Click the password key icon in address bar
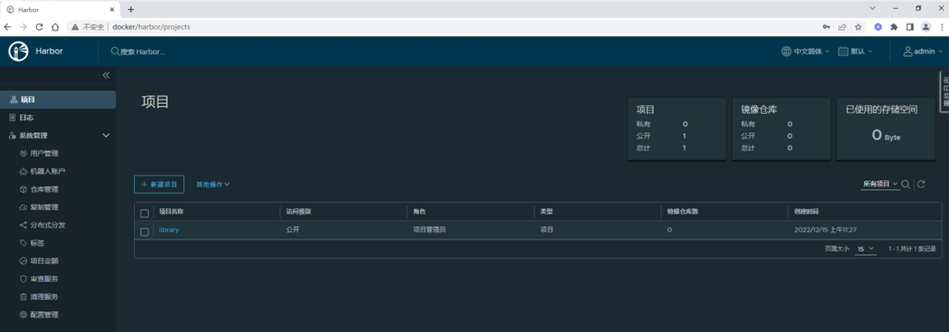 click(826, 27)
